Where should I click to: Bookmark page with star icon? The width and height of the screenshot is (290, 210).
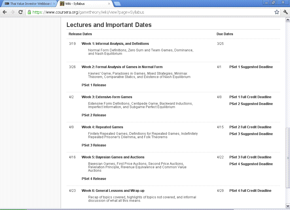pyautogui.click(x=277, y=12)
